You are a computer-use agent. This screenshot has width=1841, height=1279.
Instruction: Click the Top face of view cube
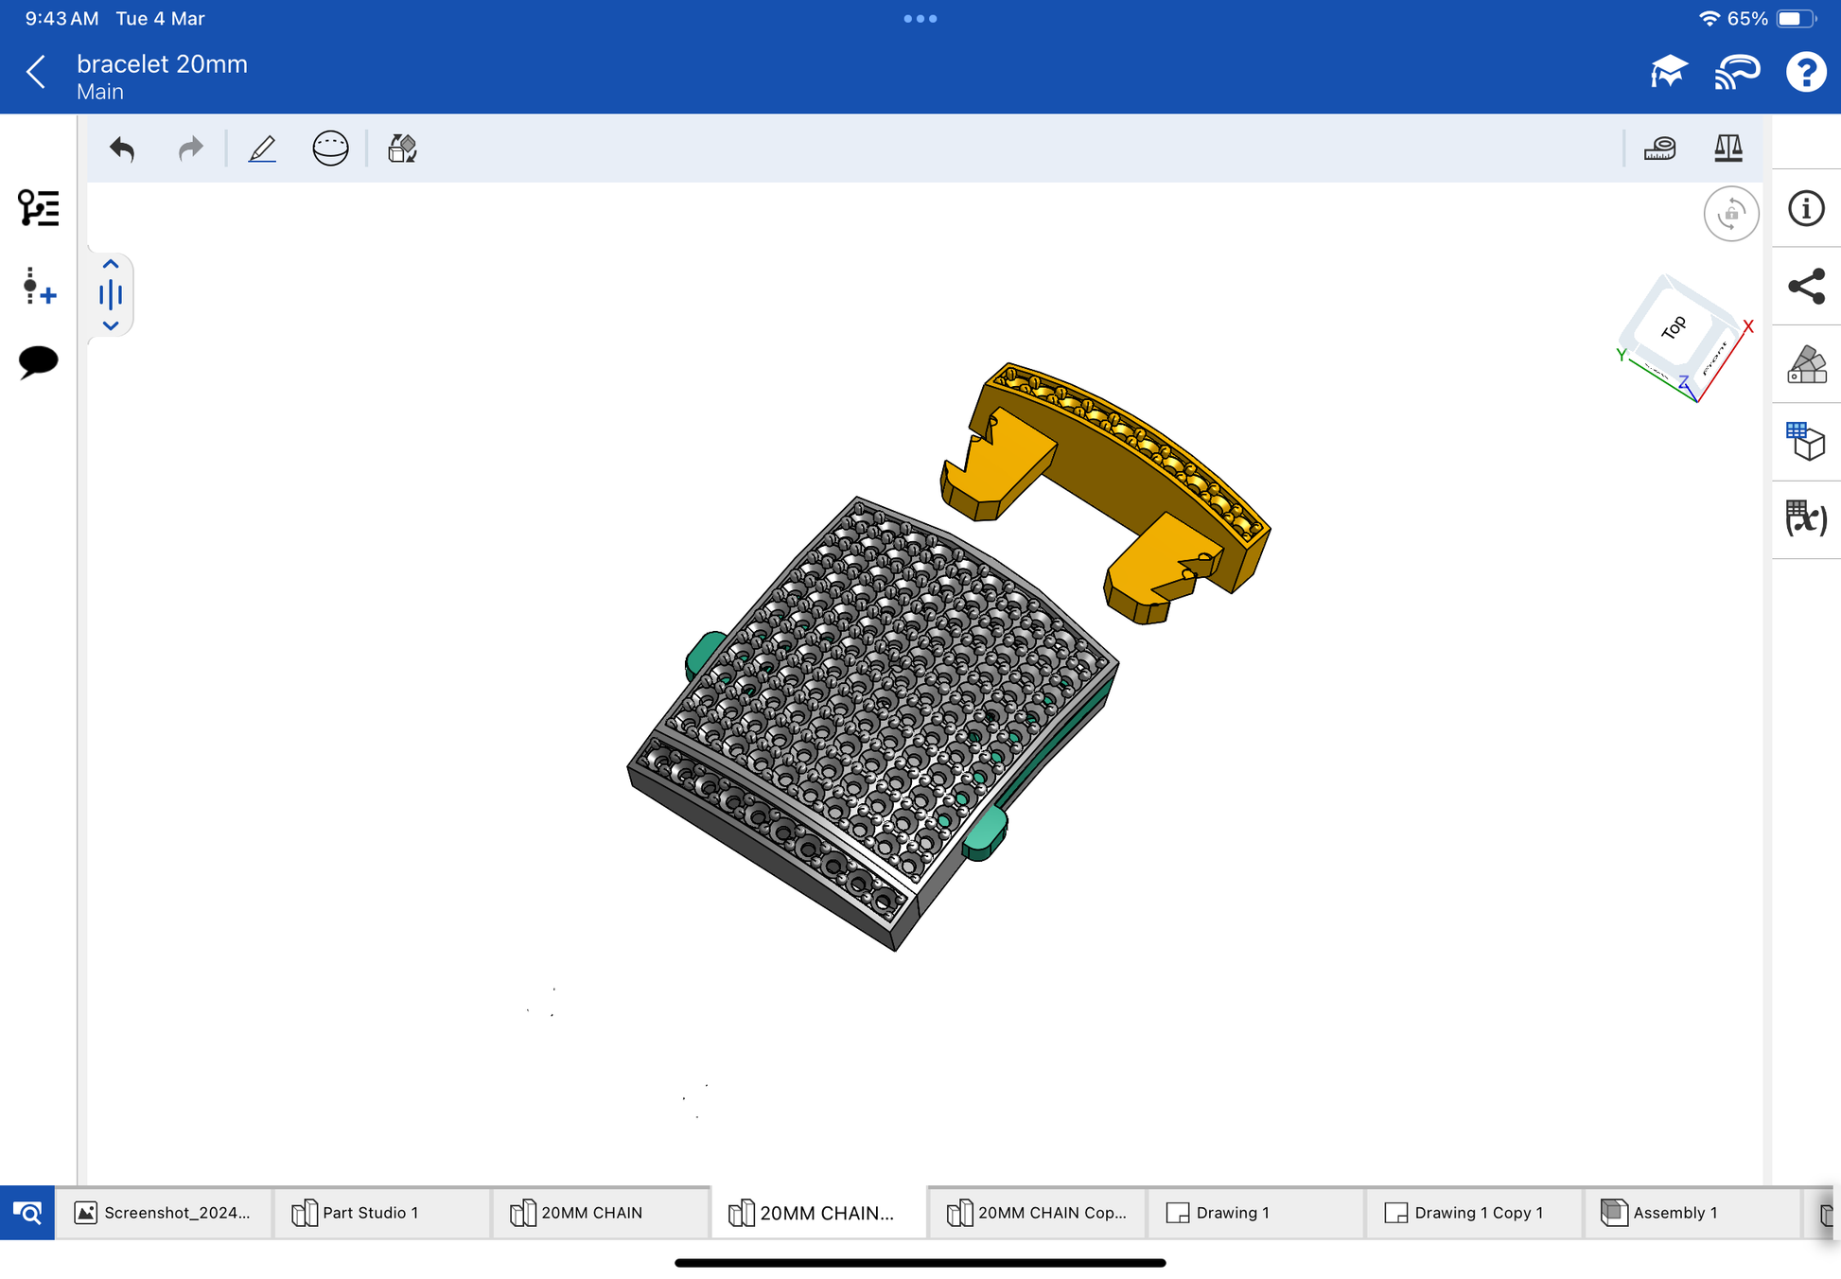tap(1673, 327)
